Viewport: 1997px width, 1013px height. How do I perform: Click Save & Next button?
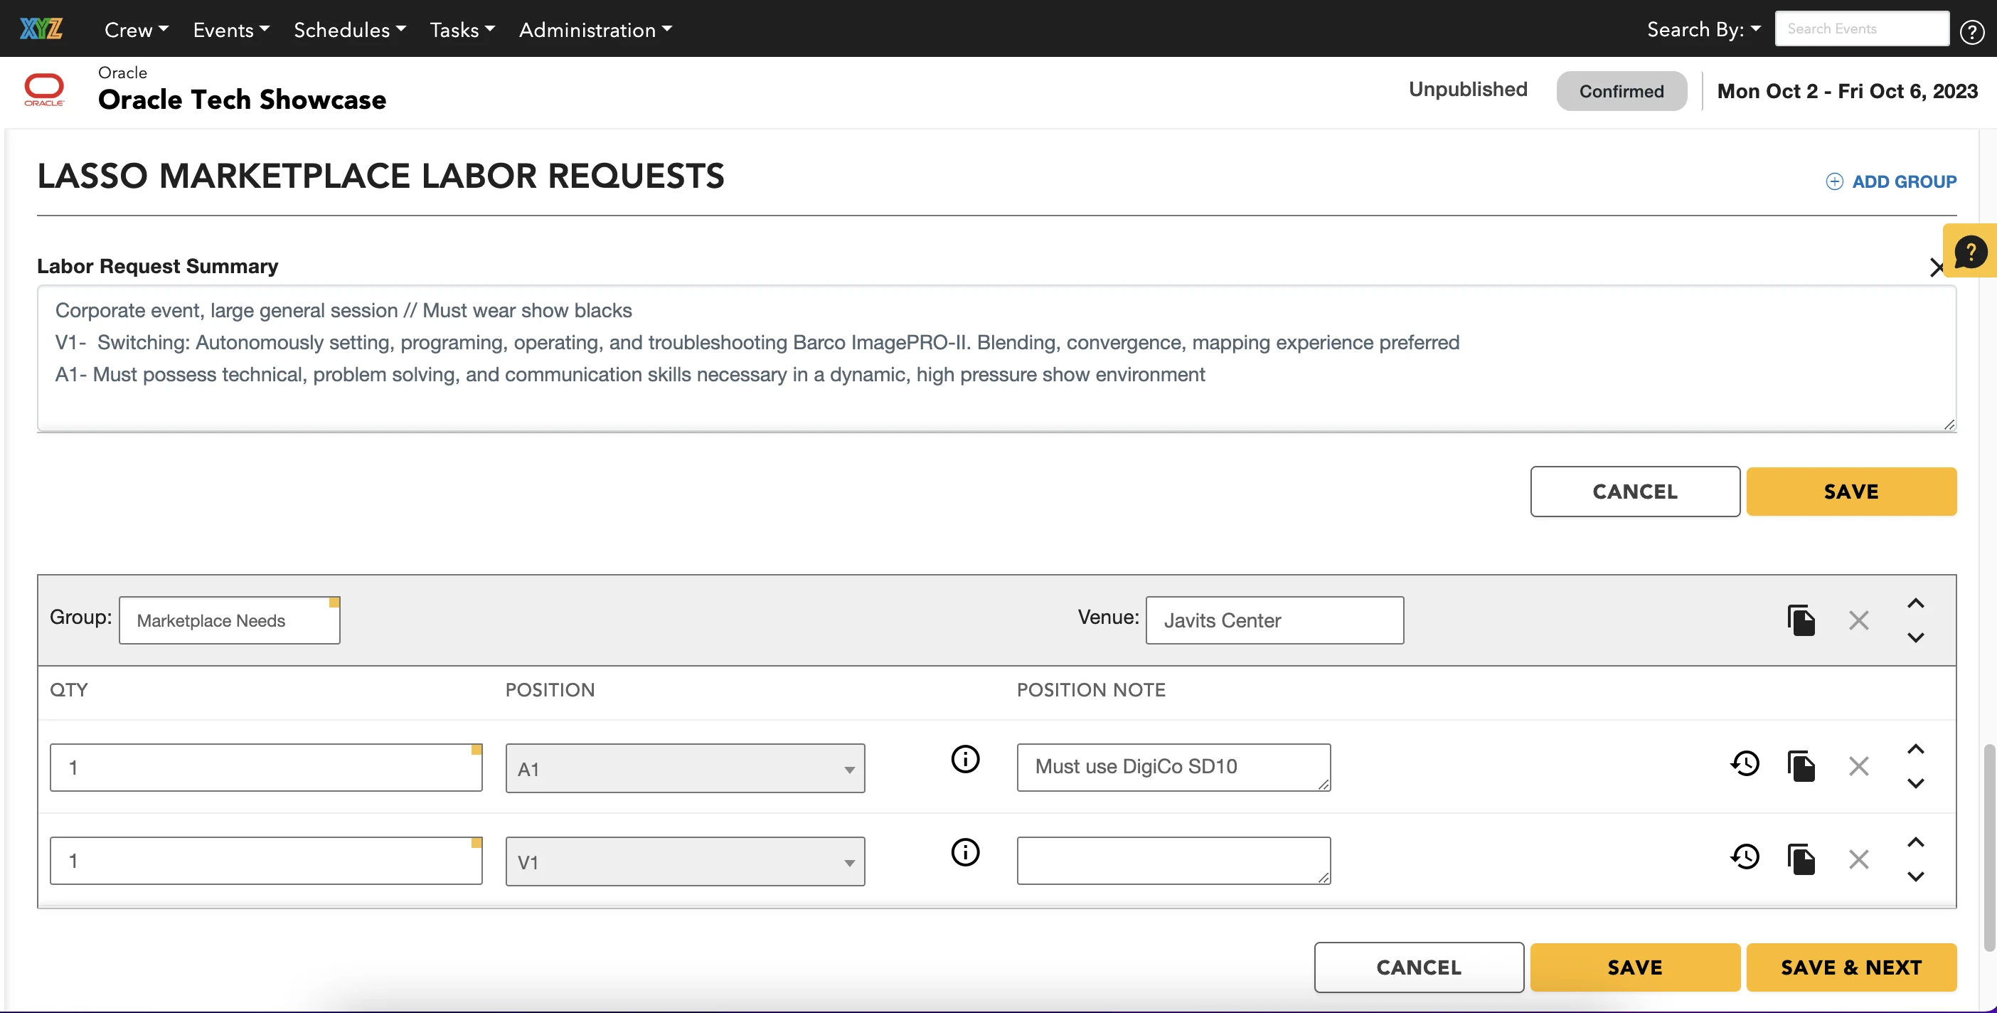pos(1851,967)
